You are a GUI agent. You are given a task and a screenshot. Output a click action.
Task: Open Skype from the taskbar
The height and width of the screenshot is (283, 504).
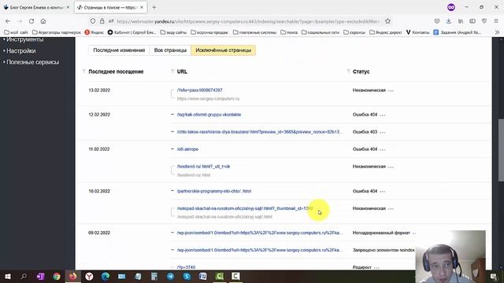tap(187, 276)
